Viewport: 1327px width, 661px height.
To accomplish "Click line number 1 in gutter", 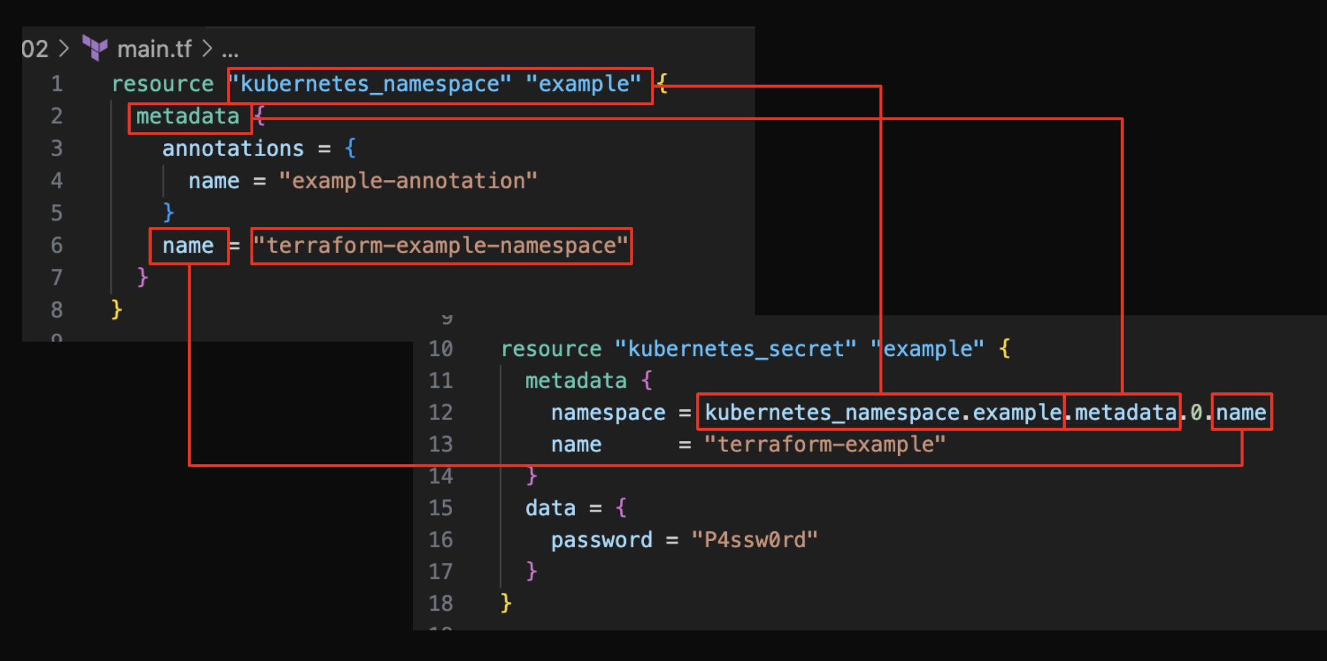I will 57,84.
